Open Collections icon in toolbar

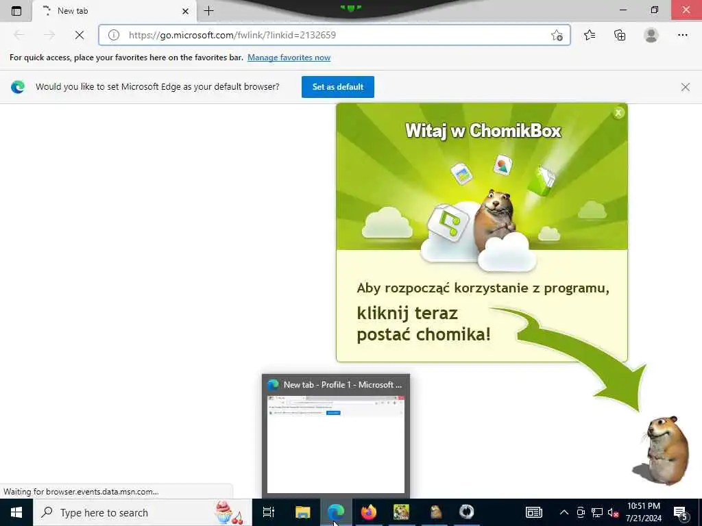[620, 35]
